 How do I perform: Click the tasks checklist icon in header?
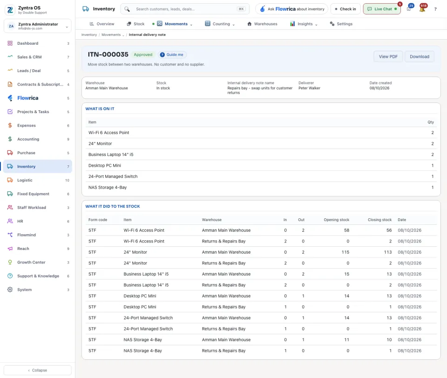coord(409,9)
